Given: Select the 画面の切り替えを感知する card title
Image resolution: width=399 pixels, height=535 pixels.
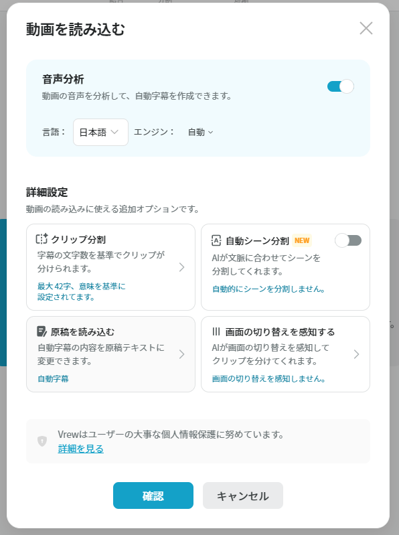Looking at the screenshot, I should pos(280,331).
